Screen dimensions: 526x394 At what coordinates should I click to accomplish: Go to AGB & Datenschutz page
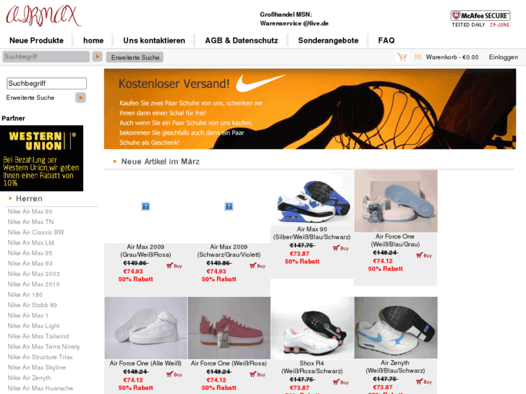(x=241, y=40)
